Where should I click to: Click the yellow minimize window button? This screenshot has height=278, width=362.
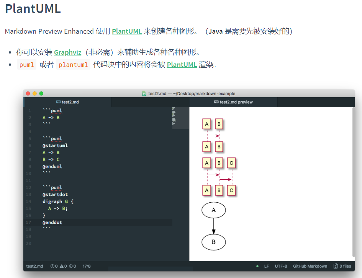(34, 93)
